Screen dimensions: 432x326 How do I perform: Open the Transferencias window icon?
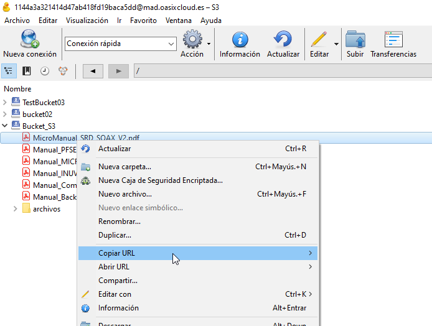pos(393,40)
